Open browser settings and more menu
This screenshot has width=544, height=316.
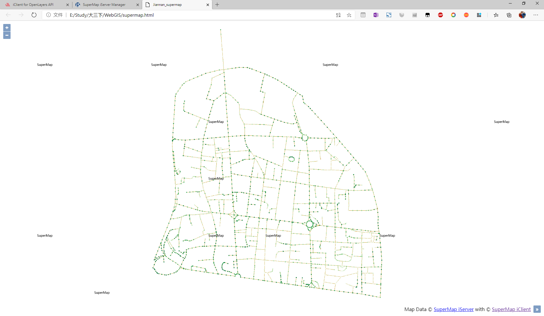click(536, 15)
